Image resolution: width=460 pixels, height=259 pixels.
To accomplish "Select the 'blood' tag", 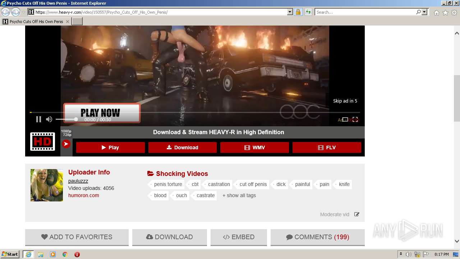I will (x=160, y=195).
